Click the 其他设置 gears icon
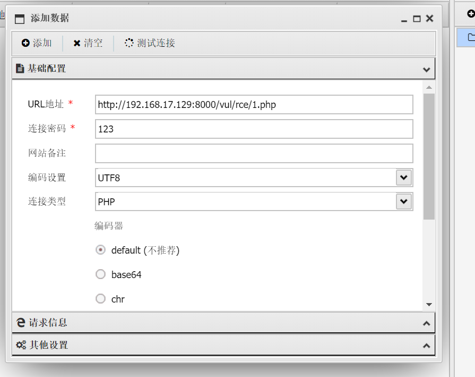 coord(21,345)
